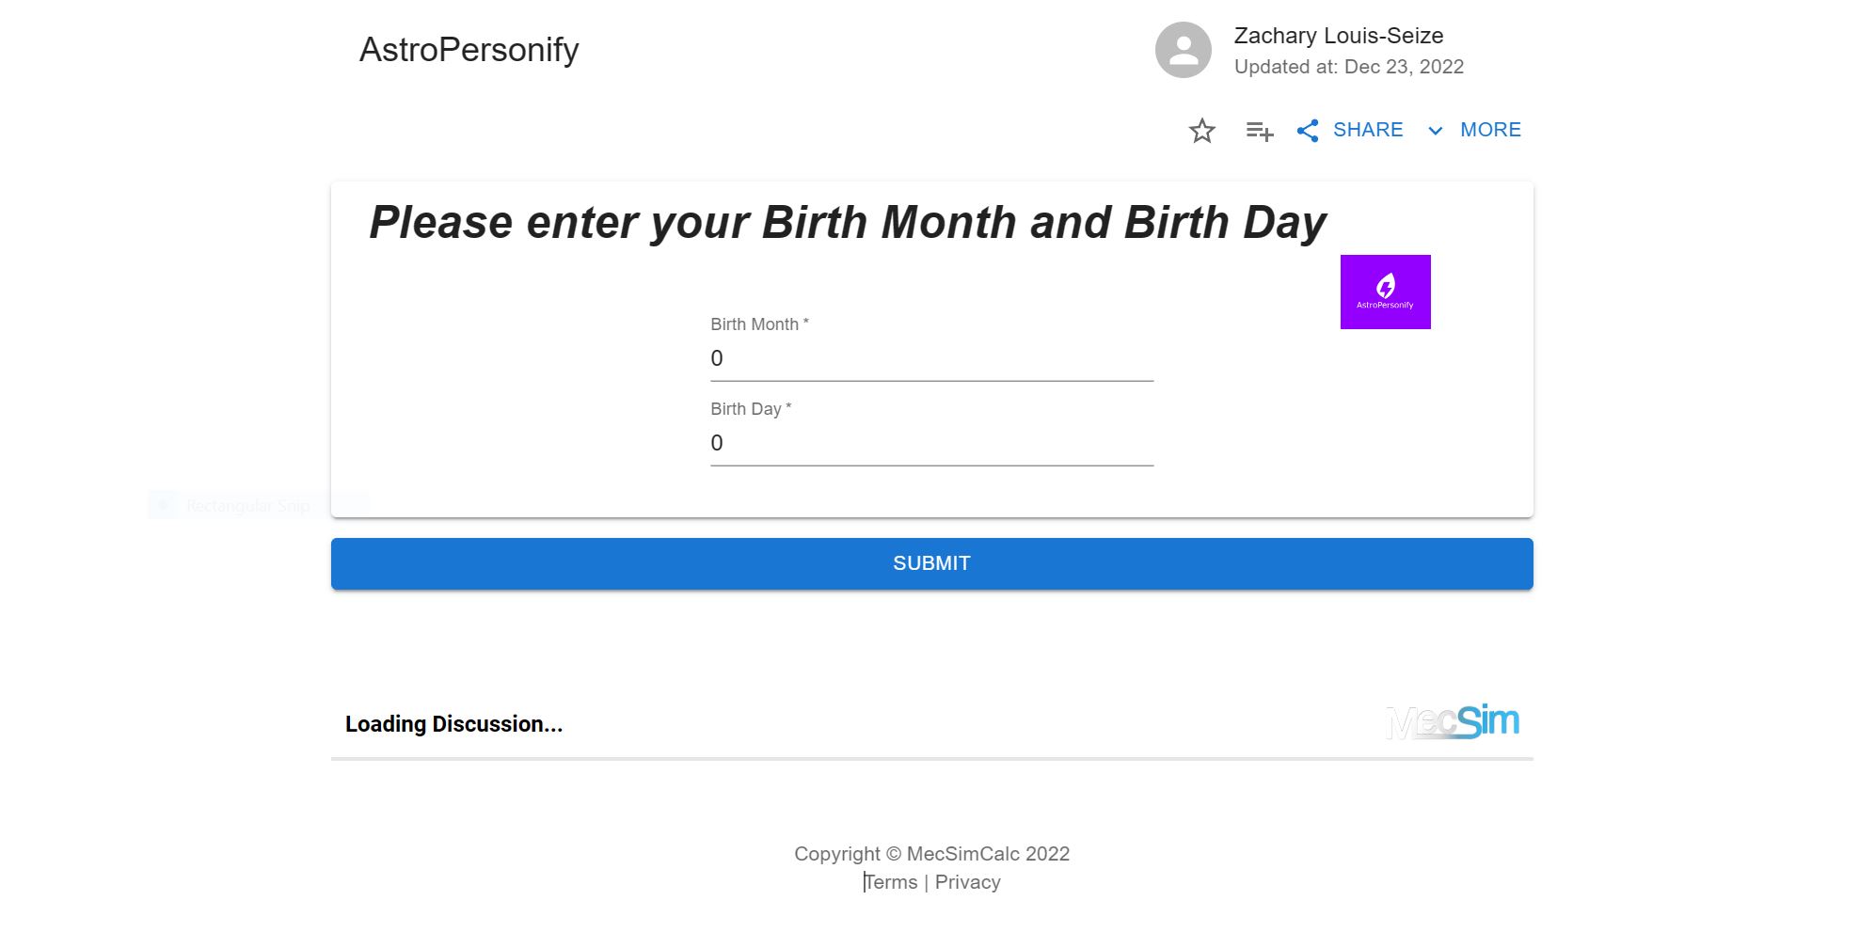Open the MORE menu

pyautogui.click(x=1489, y=130)
